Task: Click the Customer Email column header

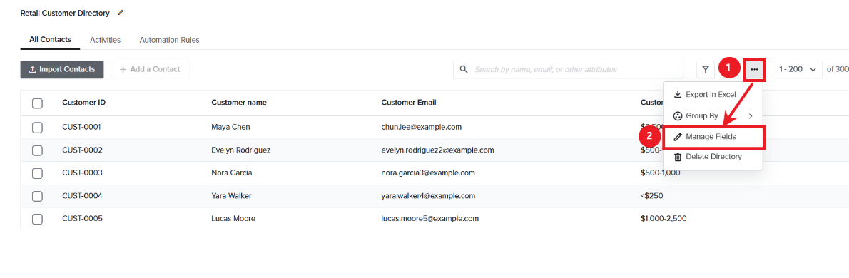Action: 409,103
